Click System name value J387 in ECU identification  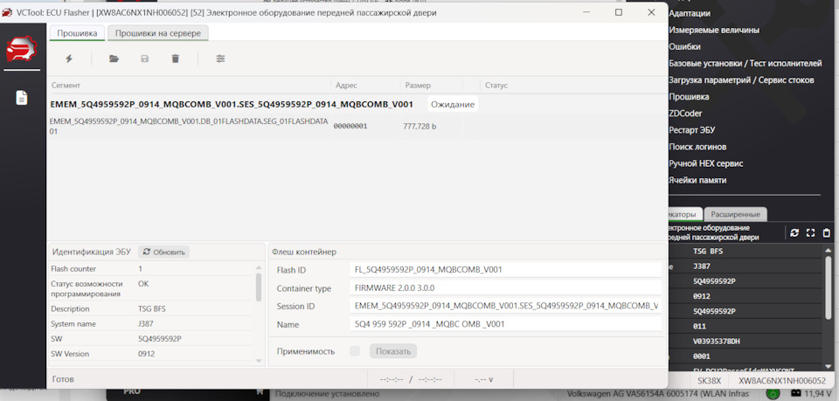[x=146, y=324]
